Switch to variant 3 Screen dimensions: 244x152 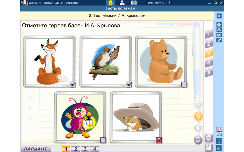click(85, 149)
